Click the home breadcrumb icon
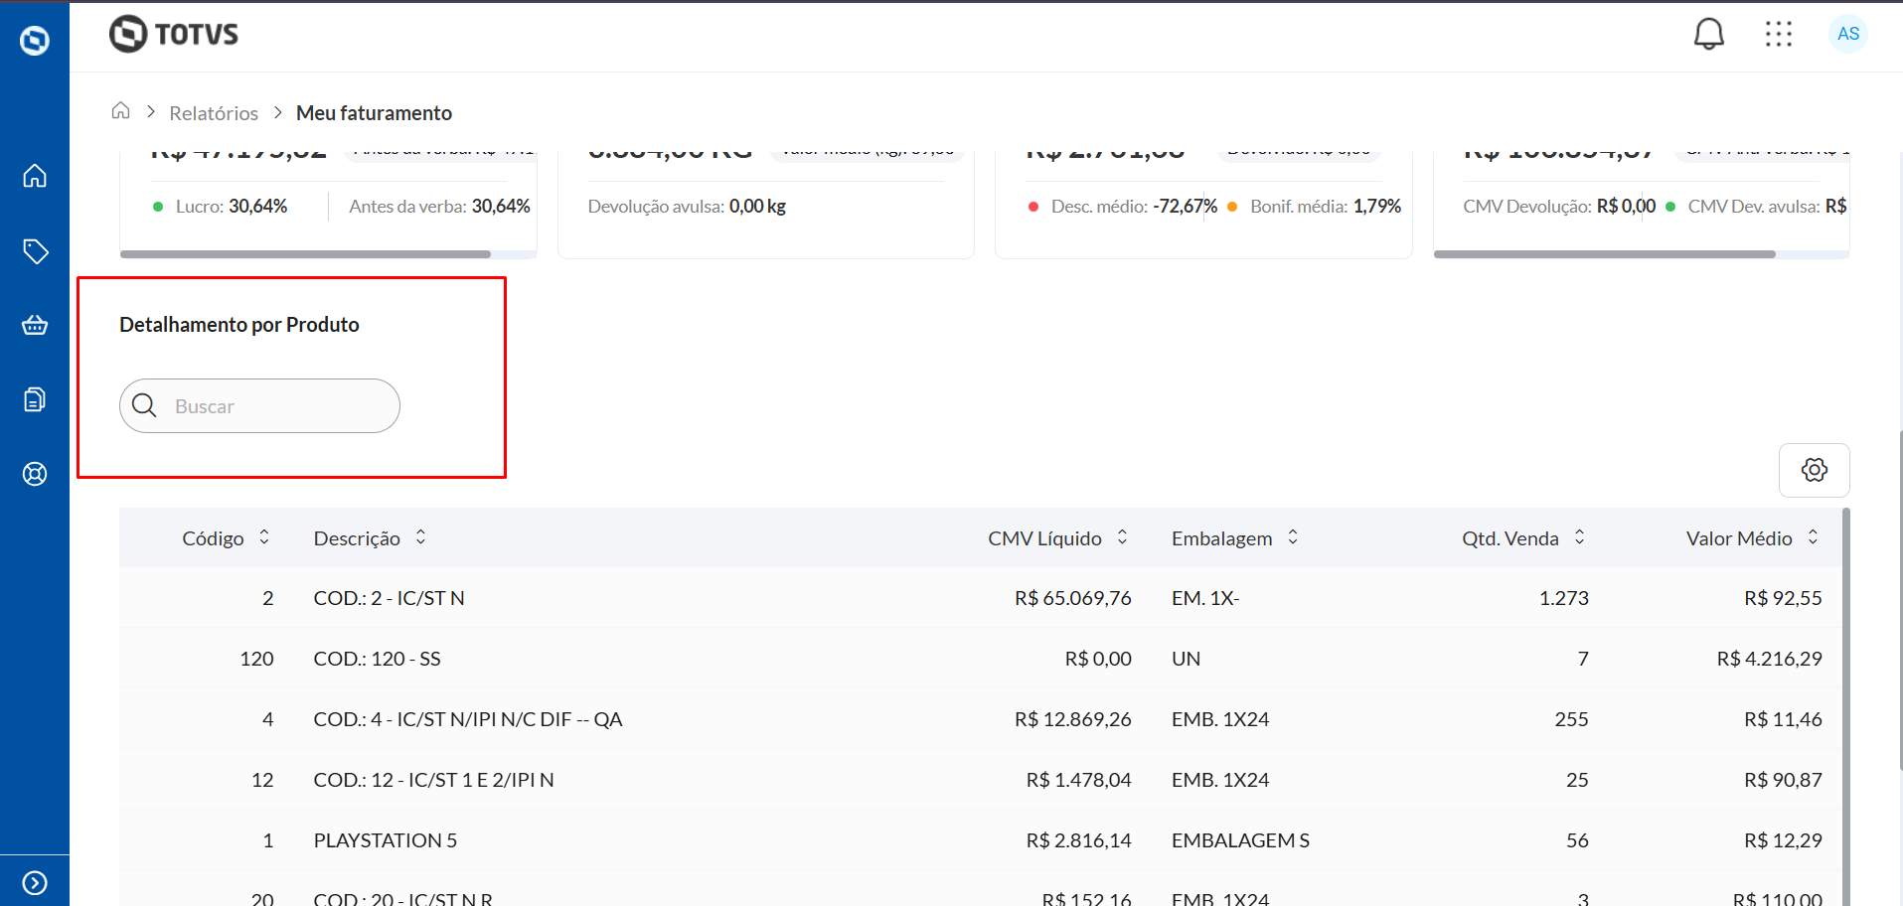This screenshot has width=1903, height=906. click(120, 111)
